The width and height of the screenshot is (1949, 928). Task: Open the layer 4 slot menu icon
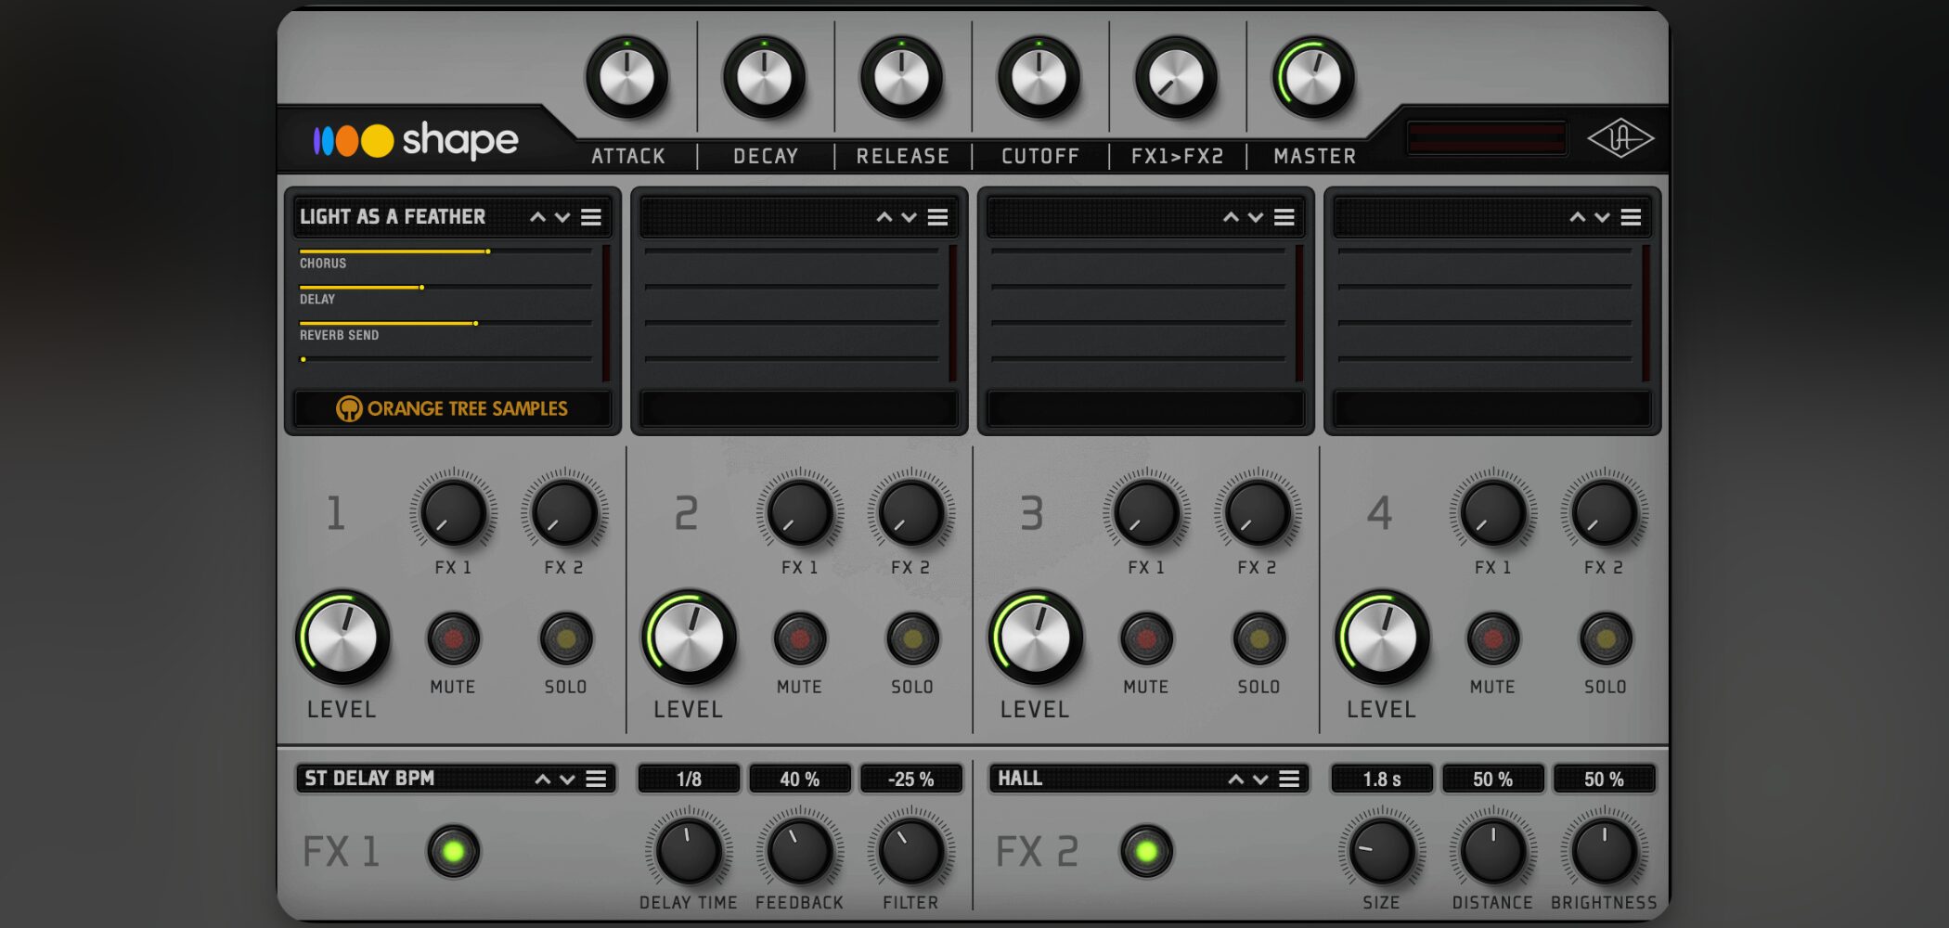coord(1631,217)
